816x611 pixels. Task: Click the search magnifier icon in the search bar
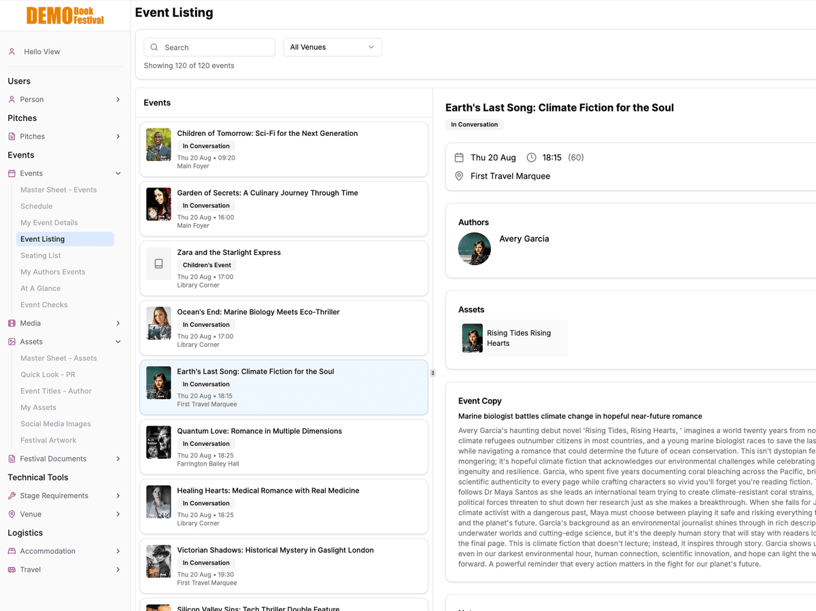[x=154, y=47]
